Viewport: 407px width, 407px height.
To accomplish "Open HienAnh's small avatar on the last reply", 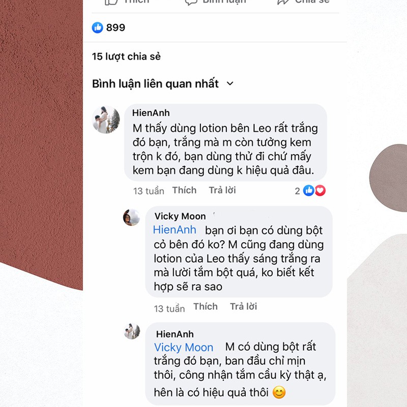I will (132, 331).
